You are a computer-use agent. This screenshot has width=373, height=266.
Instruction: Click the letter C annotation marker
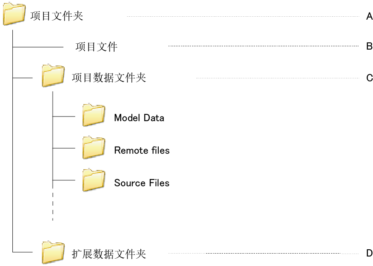click(370, 78)
